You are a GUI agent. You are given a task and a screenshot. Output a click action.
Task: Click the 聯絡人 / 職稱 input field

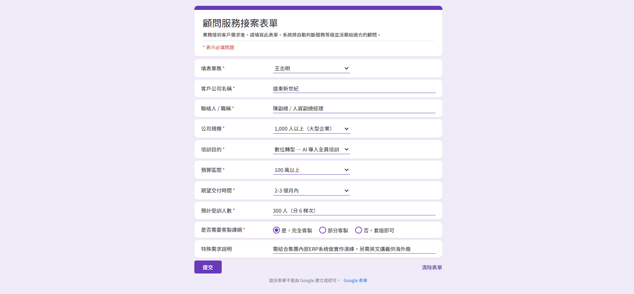pos(354,108)
